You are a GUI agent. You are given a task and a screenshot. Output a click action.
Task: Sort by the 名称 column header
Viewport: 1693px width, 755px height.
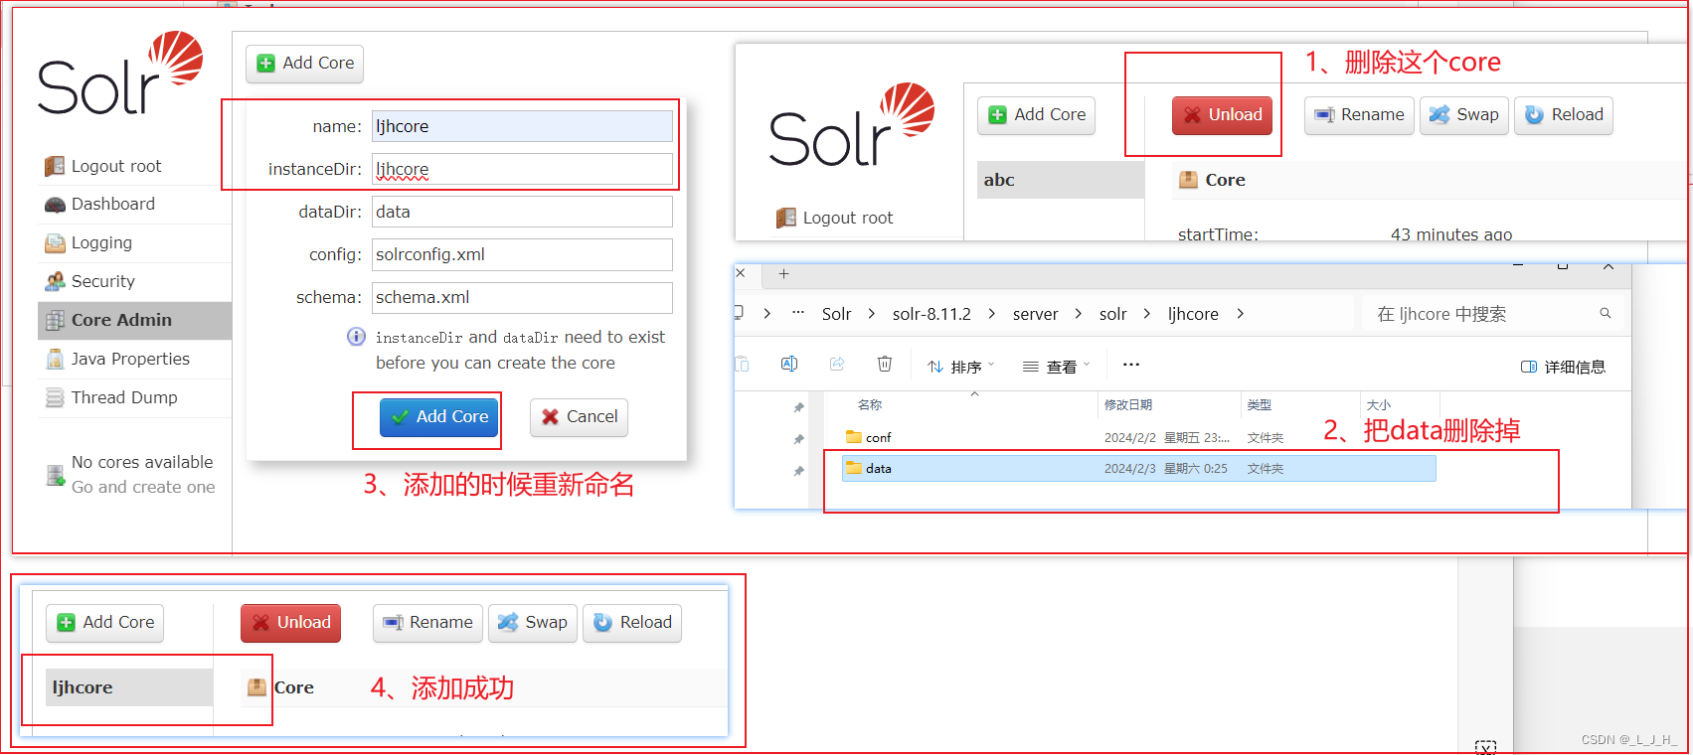870,404
